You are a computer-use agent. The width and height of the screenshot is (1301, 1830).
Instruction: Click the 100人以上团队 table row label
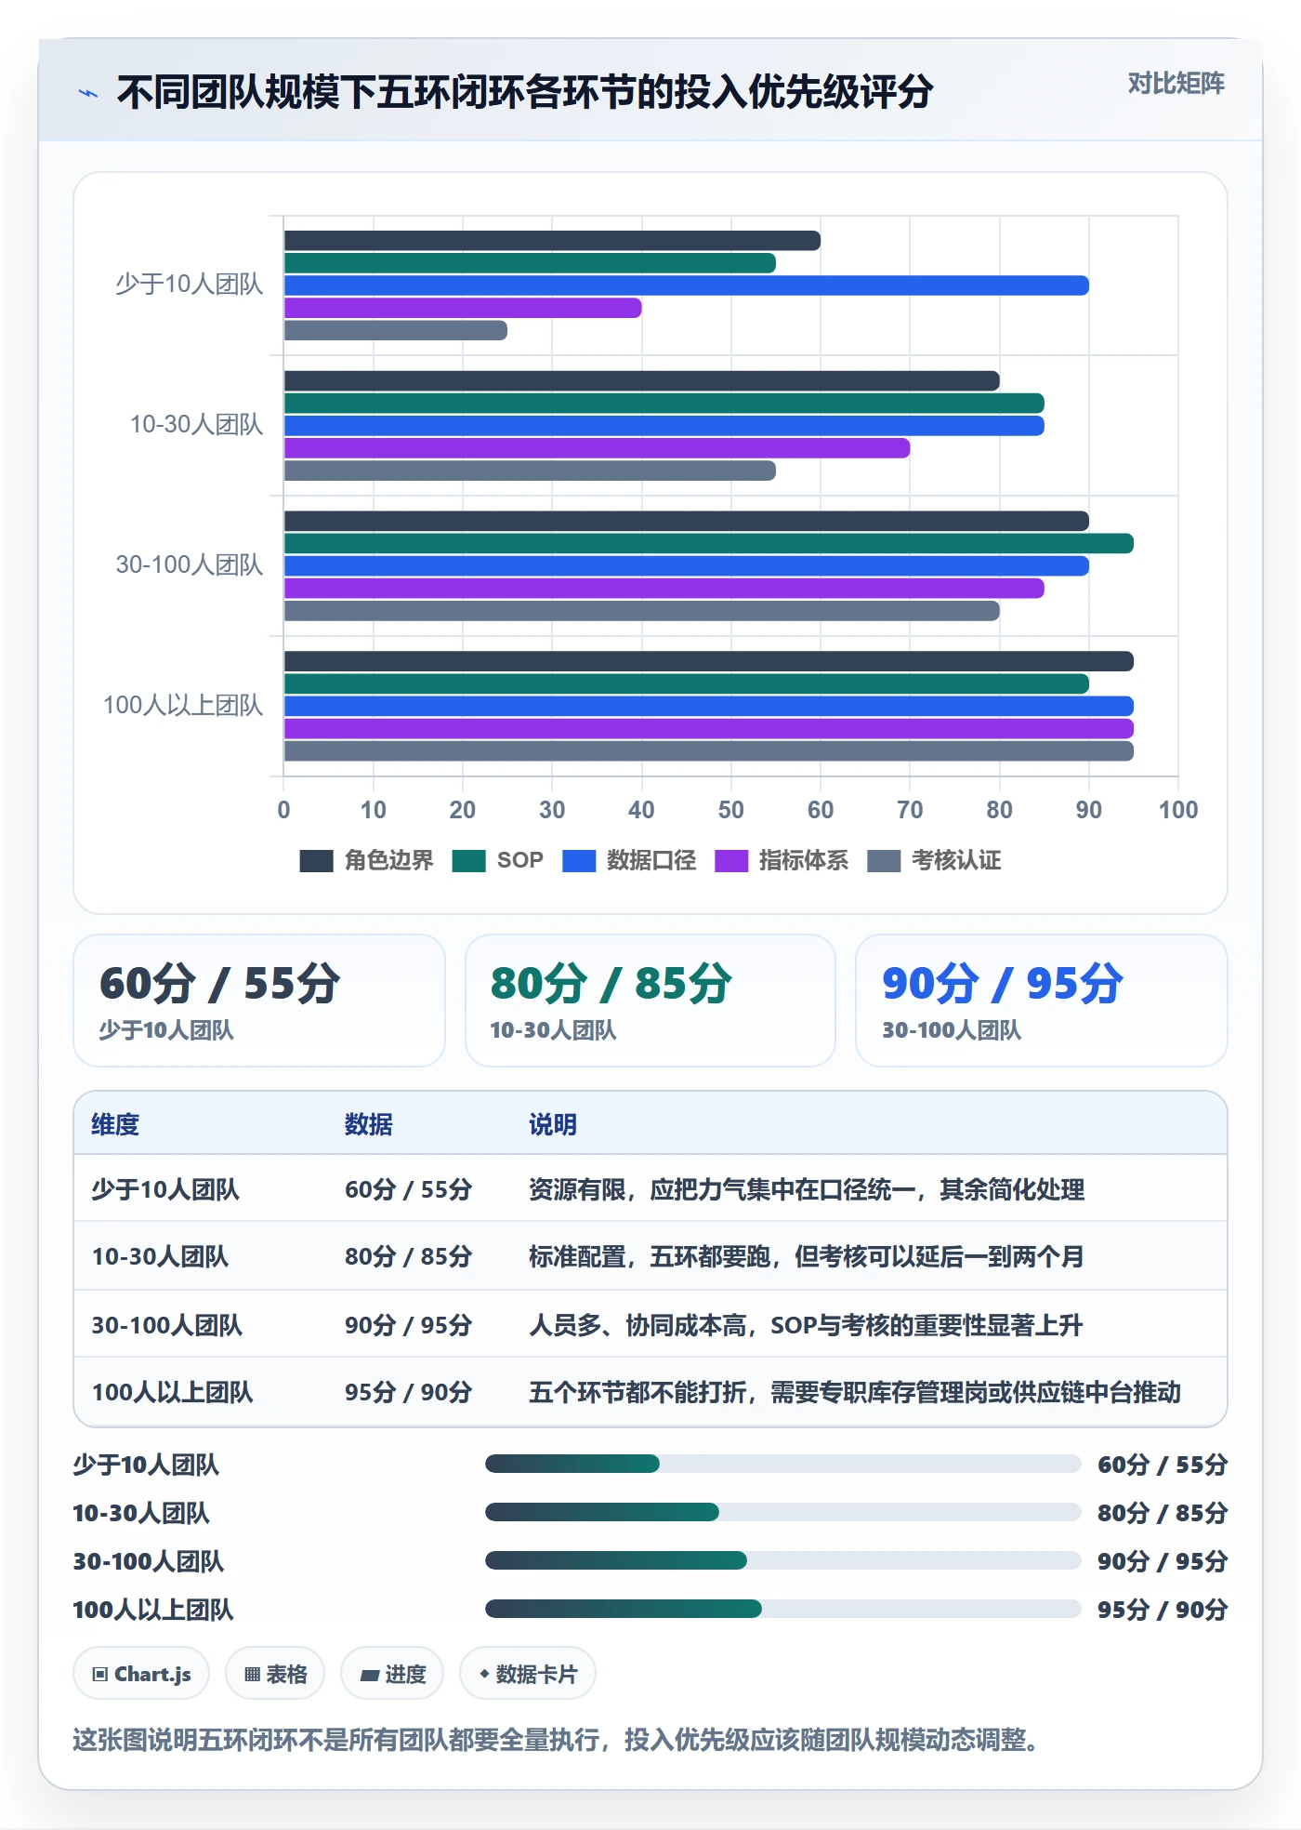coord(172,1392)
